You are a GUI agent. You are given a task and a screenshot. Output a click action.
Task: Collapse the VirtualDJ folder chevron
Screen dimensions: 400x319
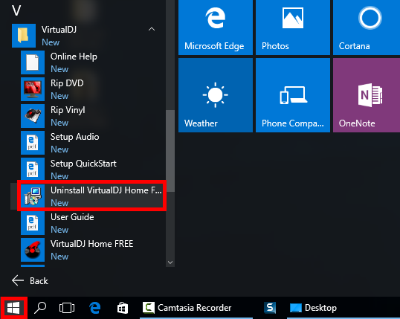pos(152,29)
